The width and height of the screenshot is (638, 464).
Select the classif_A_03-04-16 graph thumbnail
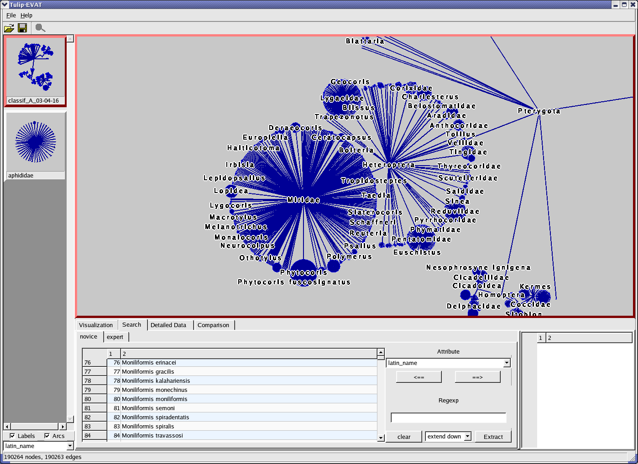pos(35,71)
